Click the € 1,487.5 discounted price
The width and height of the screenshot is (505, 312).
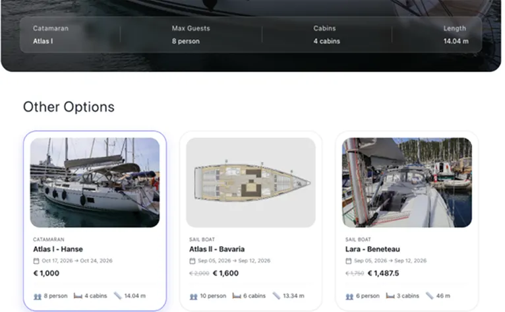coord(383,273)
